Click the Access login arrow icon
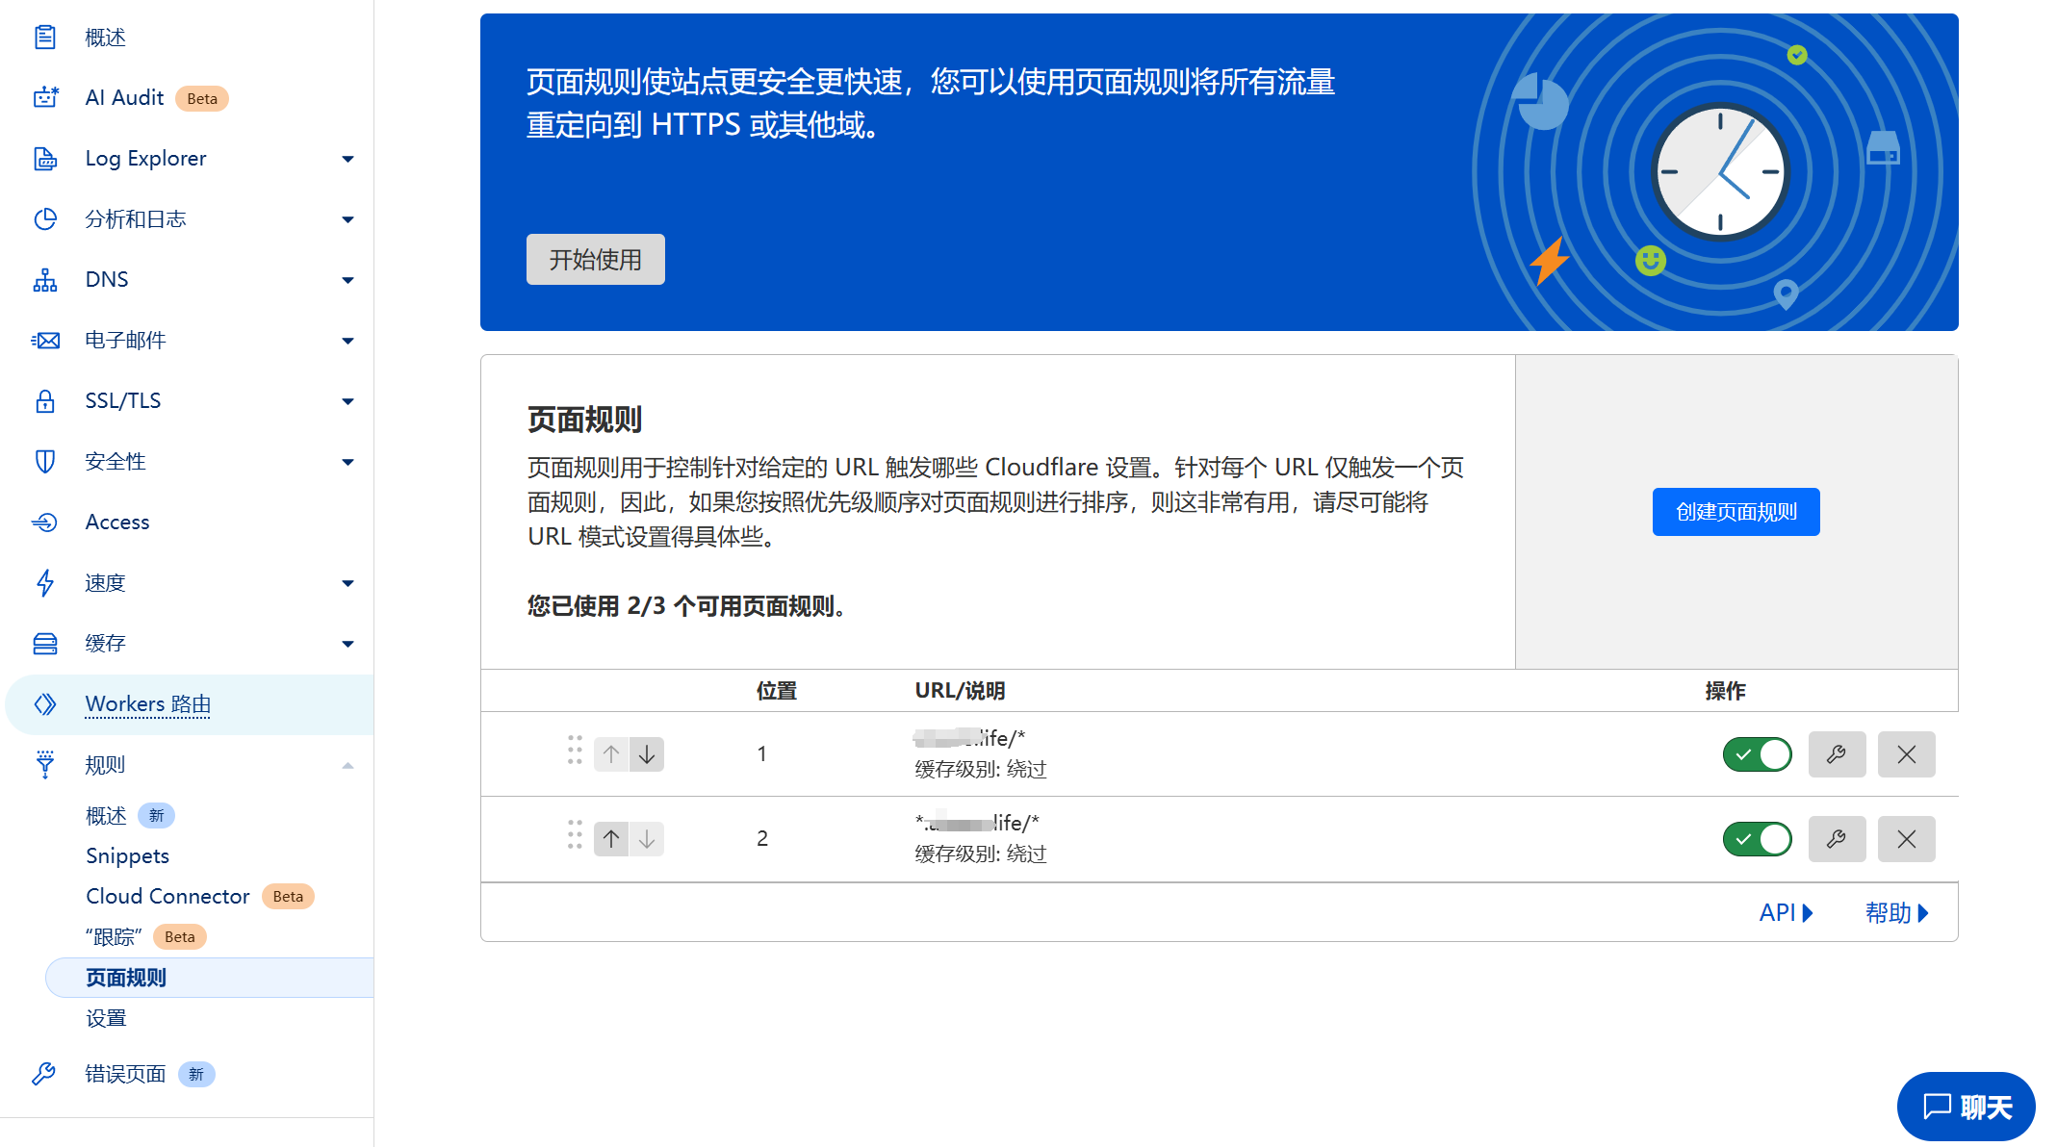 (x=45, y=523)
